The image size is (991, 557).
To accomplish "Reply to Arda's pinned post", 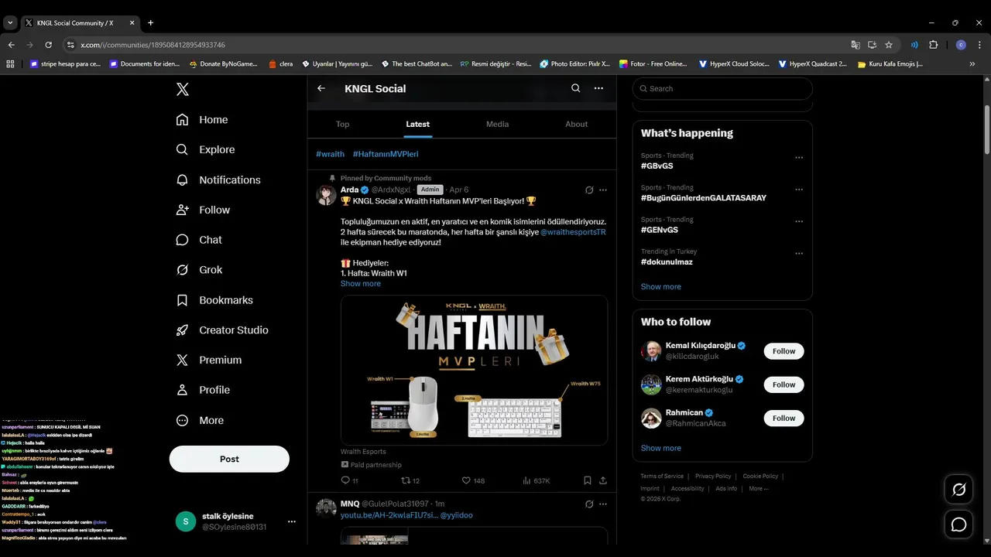I will (x=349, y=480).
